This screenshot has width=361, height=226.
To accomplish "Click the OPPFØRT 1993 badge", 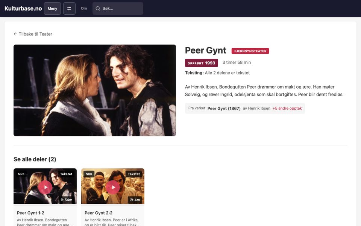I will (x=202, y=63).
